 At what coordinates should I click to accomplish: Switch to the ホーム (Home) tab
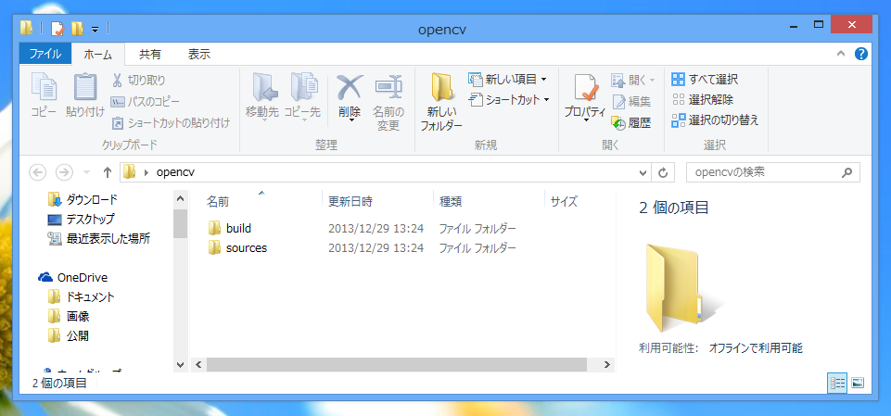pyautogui.click(x=97, y=55)
